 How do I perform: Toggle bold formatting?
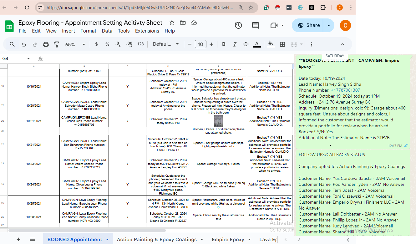(x=224, y=44)
